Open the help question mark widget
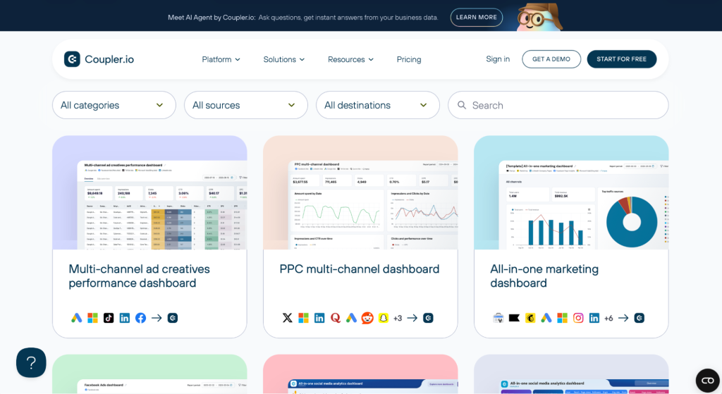Viewport: 722px width, 394px height. click(31, 362)
